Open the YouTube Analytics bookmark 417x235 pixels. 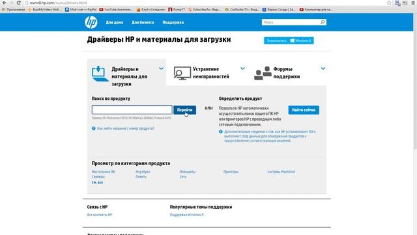click(x=116, y=9)
